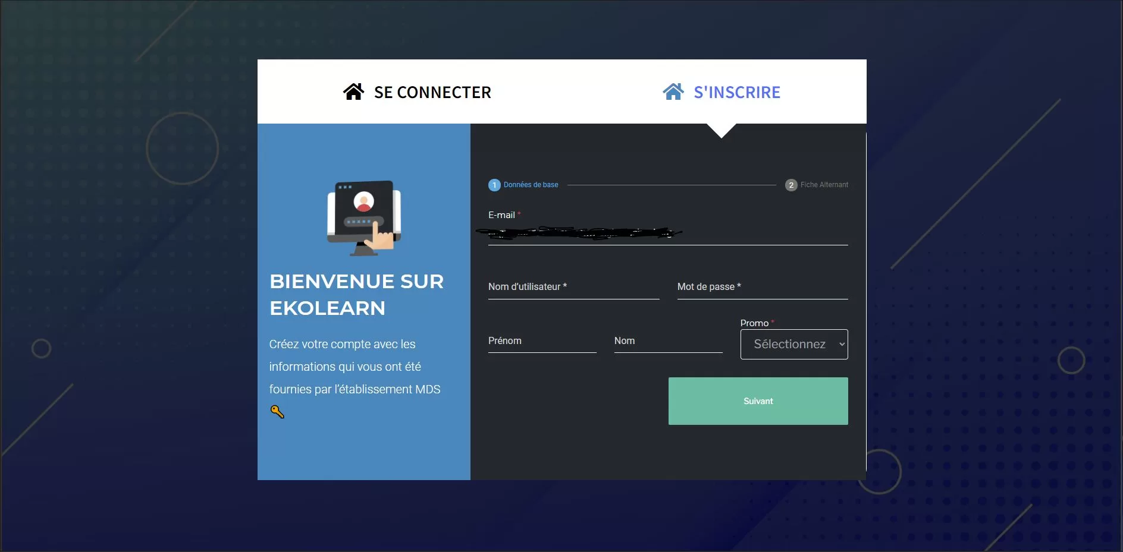The height and width of the screenshot is (552, 1123).
Task: Switch to the S'INSCRIRE tab
Action: coord(722,92)
